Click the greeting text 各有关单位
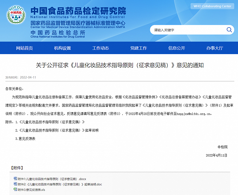 coord(14,89)
